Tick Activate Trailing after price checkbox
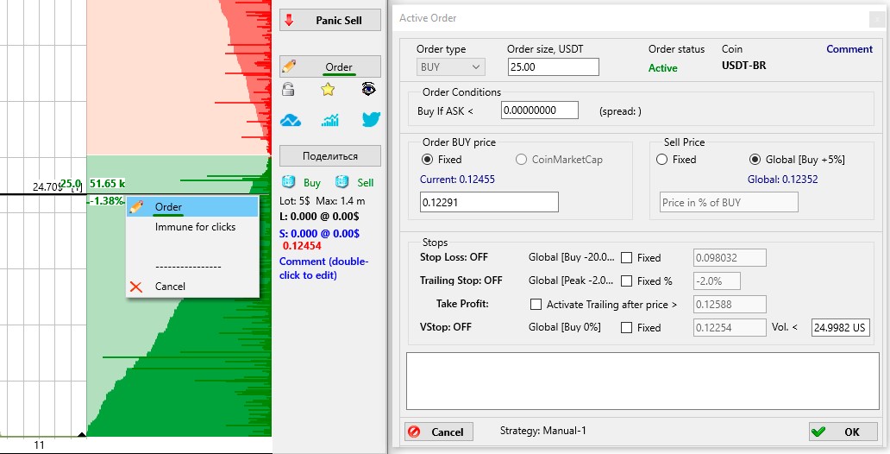Image resolution: width=890 pixels, height=454 pixels. [536, 305]
